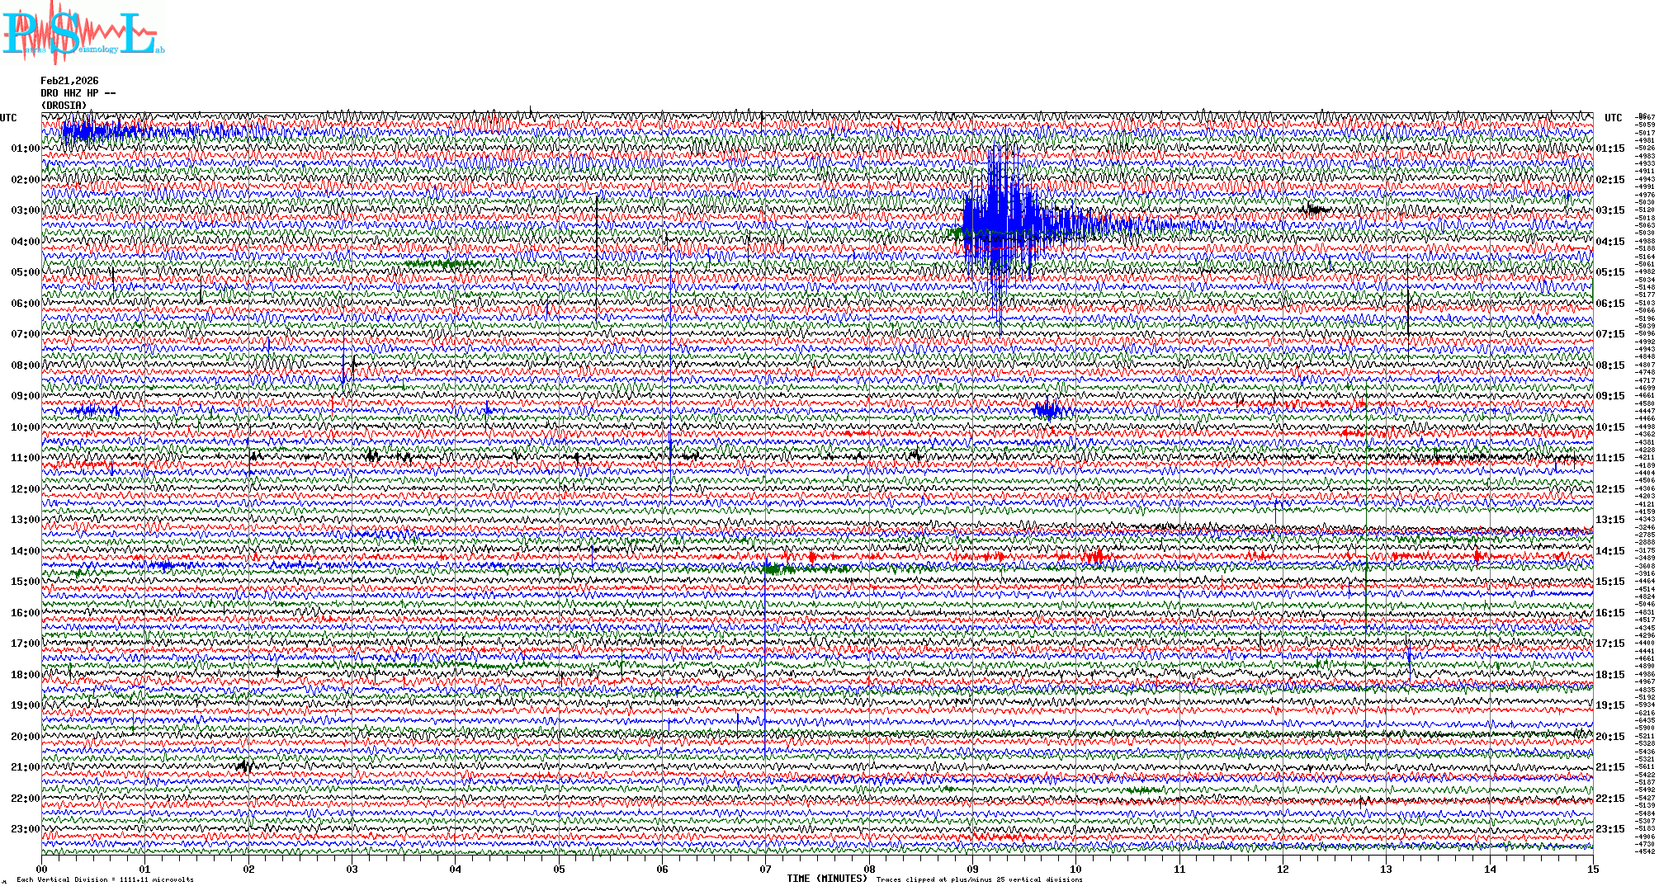Select the 23:00 hour label on left

25,829
